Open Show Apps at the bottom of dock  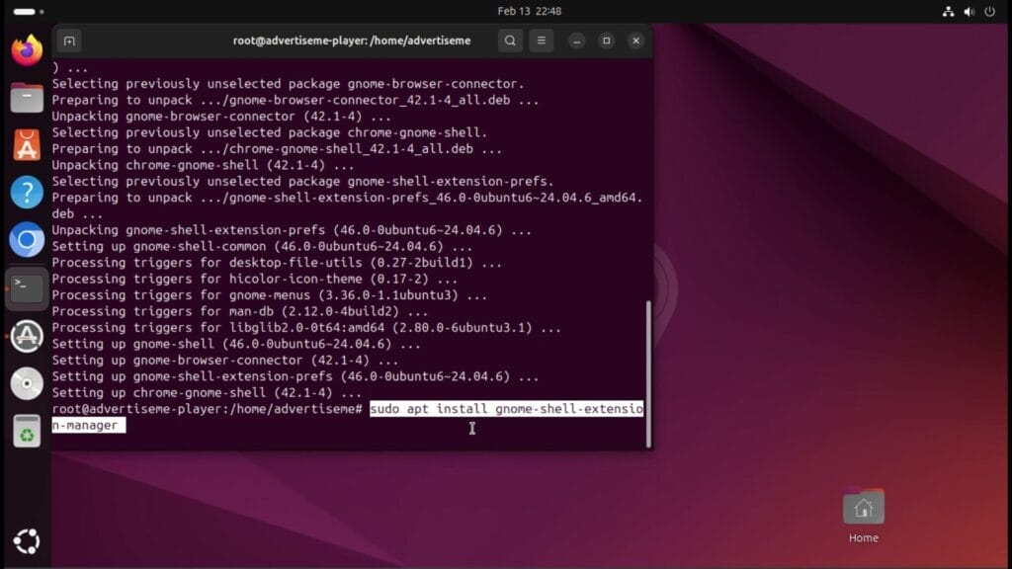[x=26, y=541]
